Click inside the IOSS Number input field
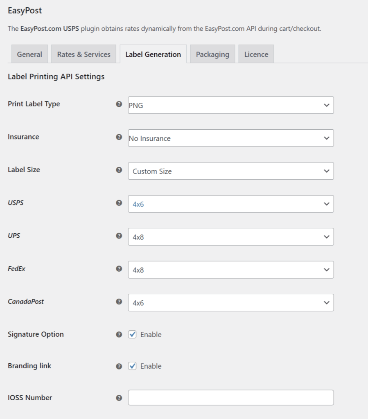This screenshot has height=419, width=368. [230, 397]
